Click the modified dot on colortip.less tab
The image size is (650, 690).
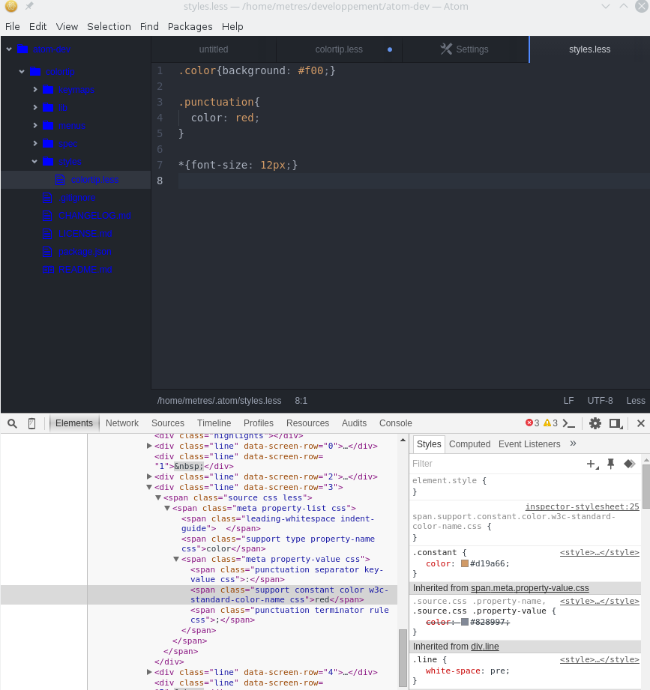(390, 49)
